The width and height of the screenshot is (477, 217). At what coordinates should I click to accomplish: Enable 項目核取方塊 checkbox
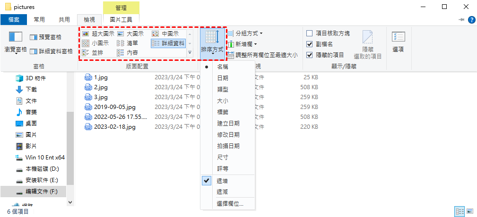coord(309,33)
